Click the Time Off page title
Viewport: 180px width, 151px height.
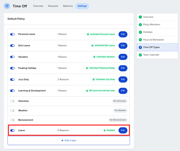20,6
